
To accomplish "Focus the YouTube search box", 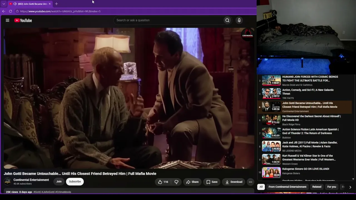I will click(169, 20).
